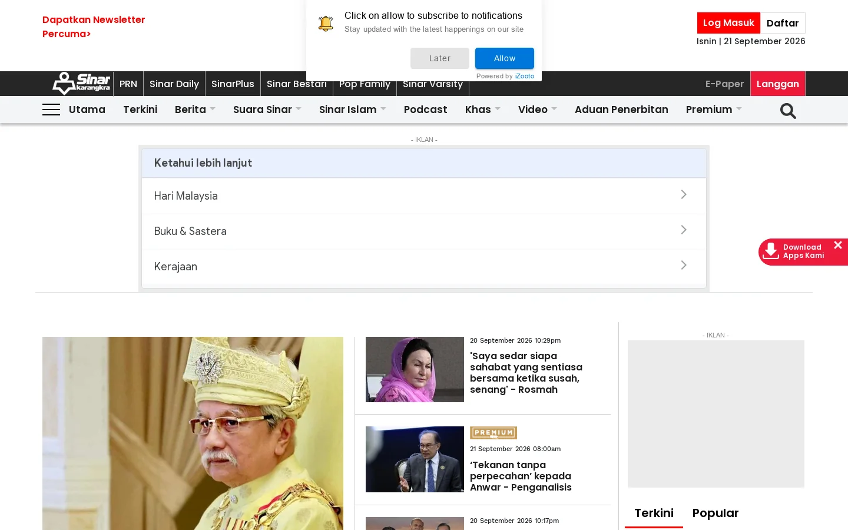
Task: Open the SinarPlus link
Action: (x=233, y=84)
